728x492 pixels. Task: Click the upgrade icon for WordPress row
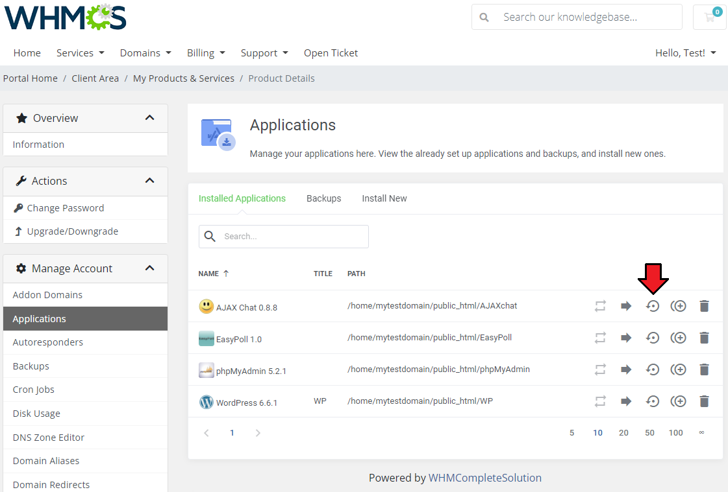pos(600,401)
